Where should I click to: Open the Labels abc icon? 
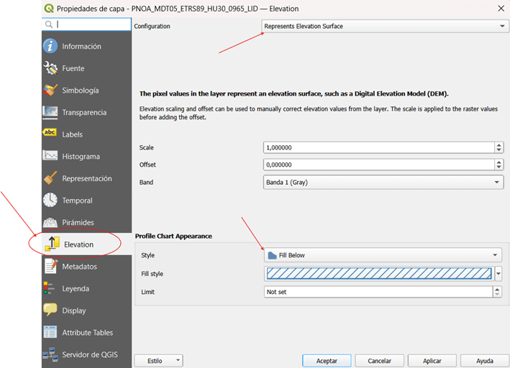(x=50, y=134)
